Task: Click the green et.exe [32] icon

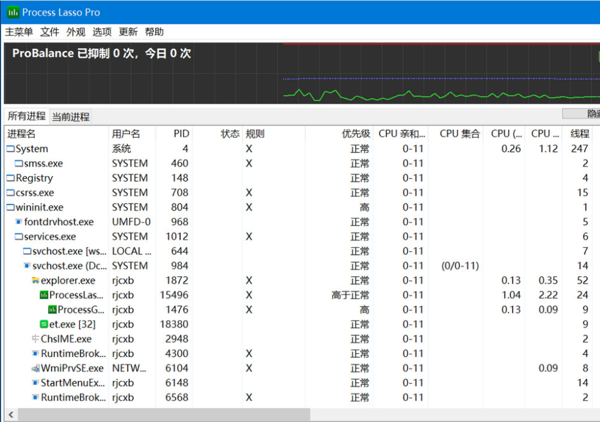Action: (44, 324)
